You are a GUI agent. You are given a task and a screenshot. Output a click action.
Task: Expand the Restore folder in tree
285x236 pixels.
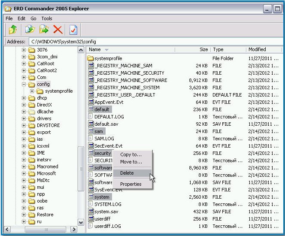[24, 215]
